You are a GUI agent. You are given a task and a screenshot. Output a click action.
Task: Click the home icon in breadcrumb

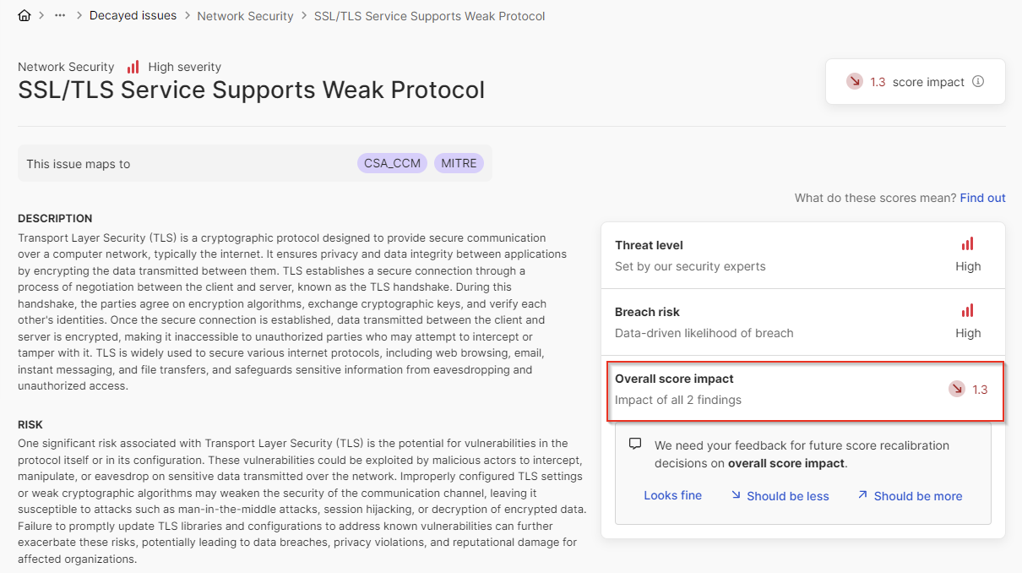click(x=24, y=16)
